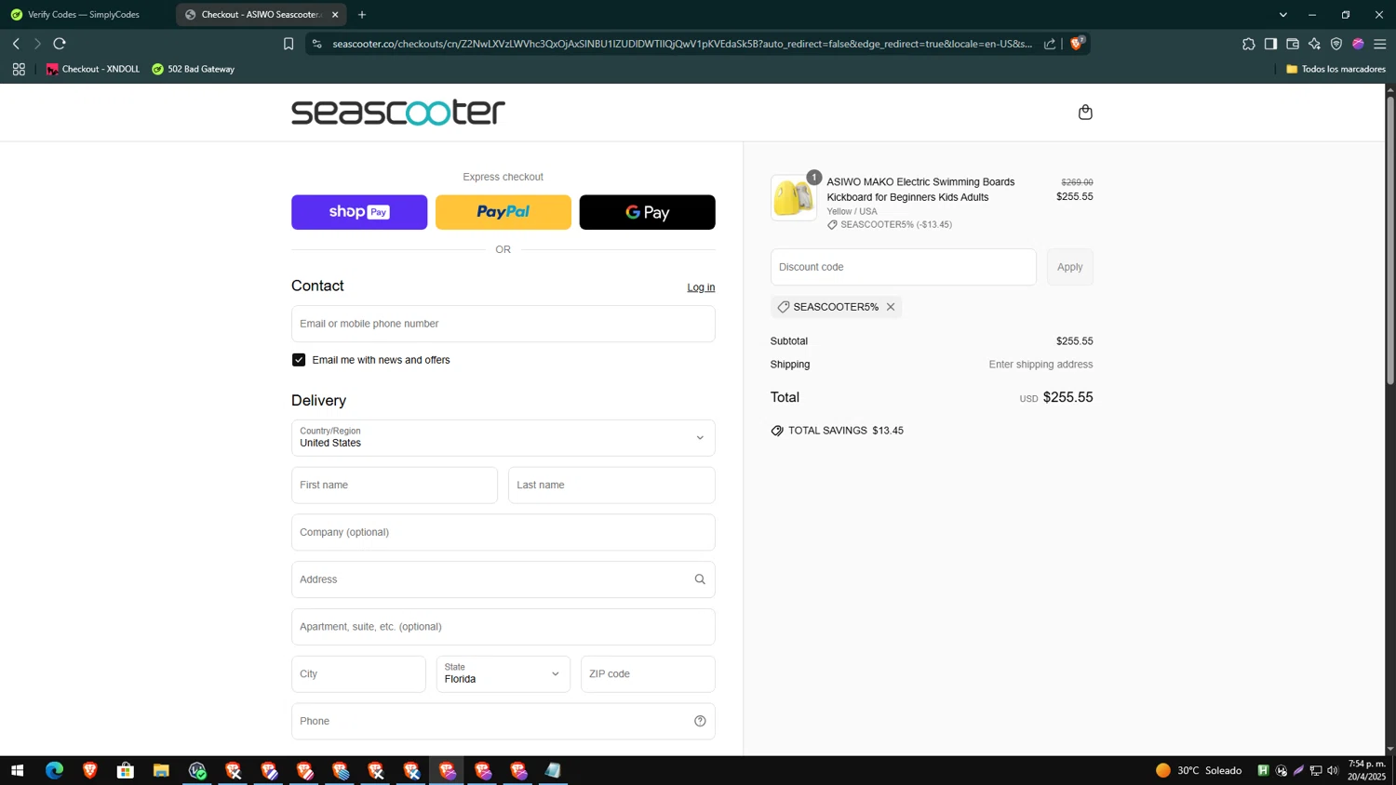
Task: Pay with PayPal express checkout
Action: [x=503, y=212]
